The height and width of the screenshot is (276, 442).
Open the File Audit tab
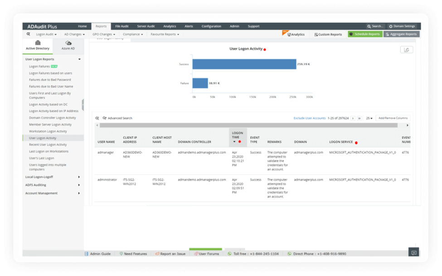pyautogui.click(x=122, y=26)
